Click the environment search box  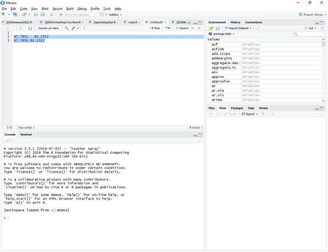click(308, 34)
